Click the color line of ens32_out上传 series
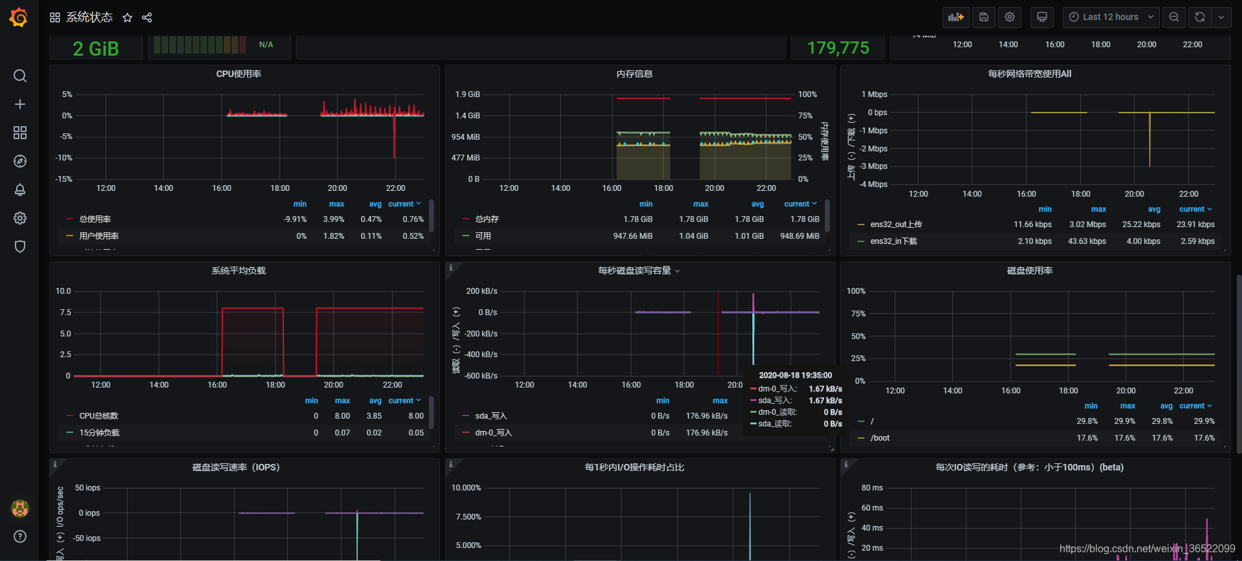The image size is (1242, 561). pos(861,225)
